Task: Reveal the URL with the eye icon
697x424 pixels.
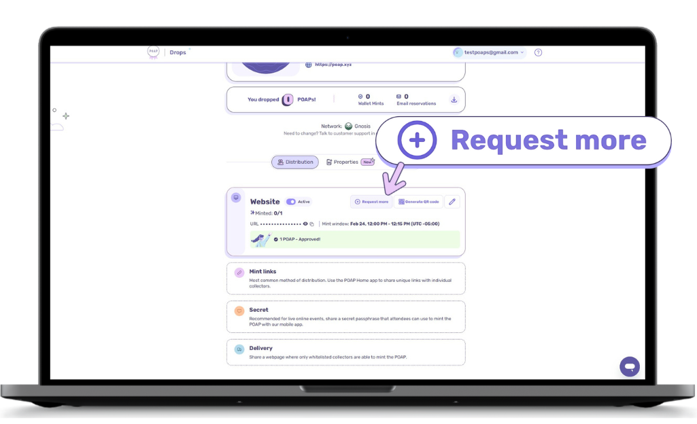Action: click(x=305, y=224)
